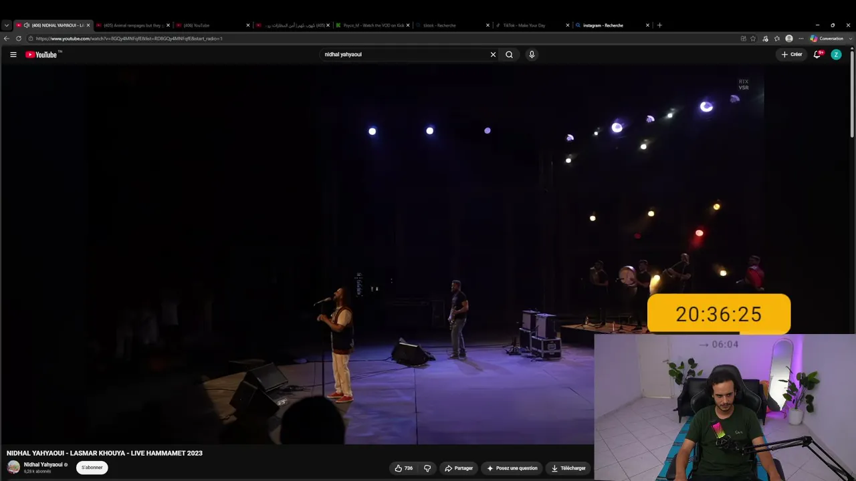Click the Partager share button

coord(459,468)
